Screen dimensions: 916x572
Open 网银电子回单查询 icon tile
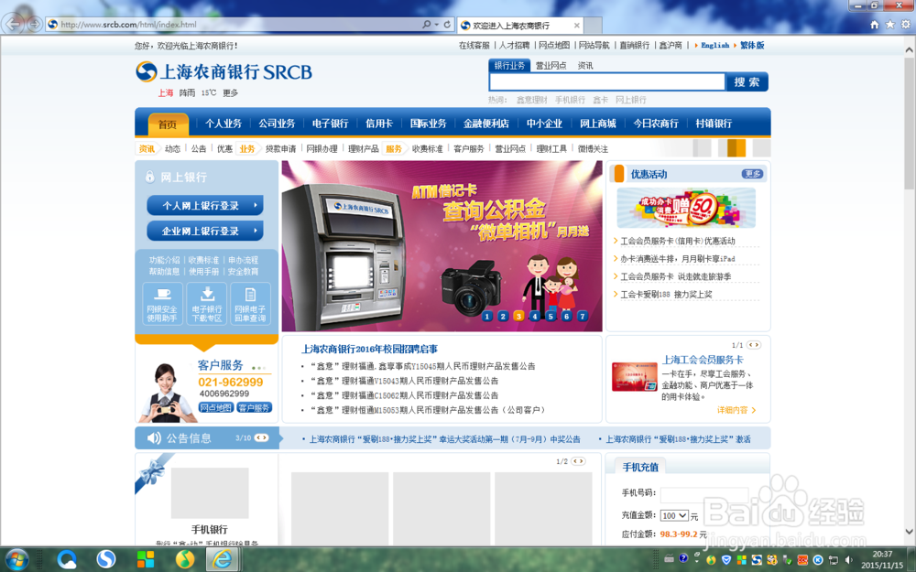(x=250, y=304)
